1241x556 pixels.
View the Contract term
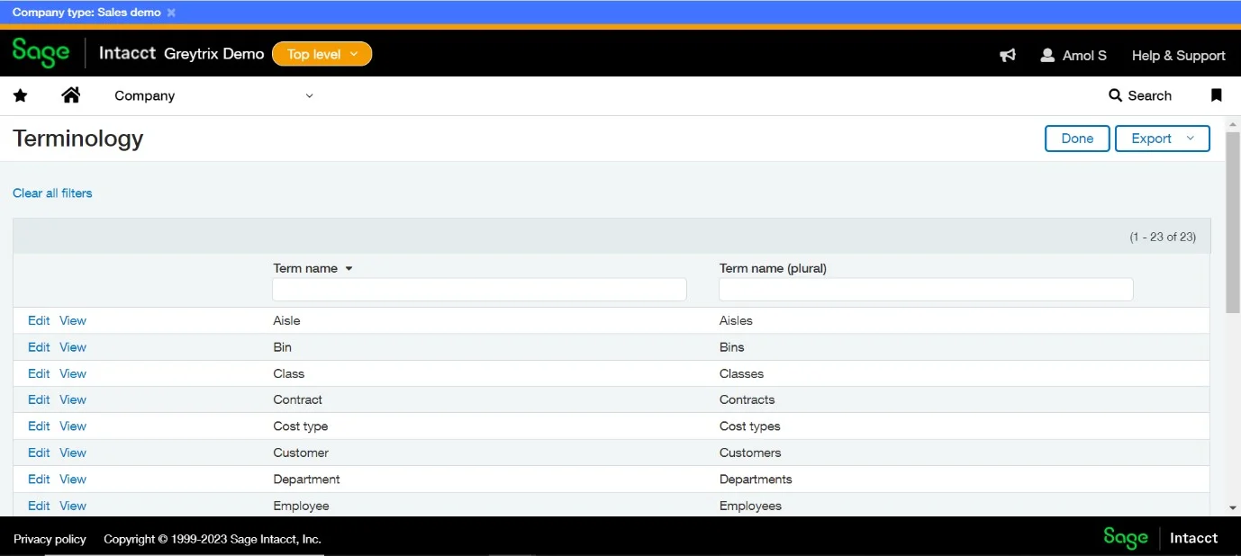click(x=73, y=399)
